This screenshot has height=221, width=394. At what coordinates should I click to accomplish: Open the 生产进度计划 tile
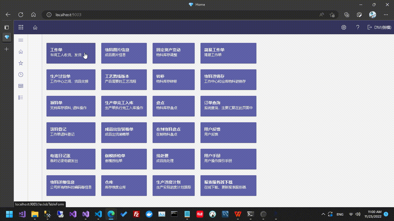coord(173,186)
